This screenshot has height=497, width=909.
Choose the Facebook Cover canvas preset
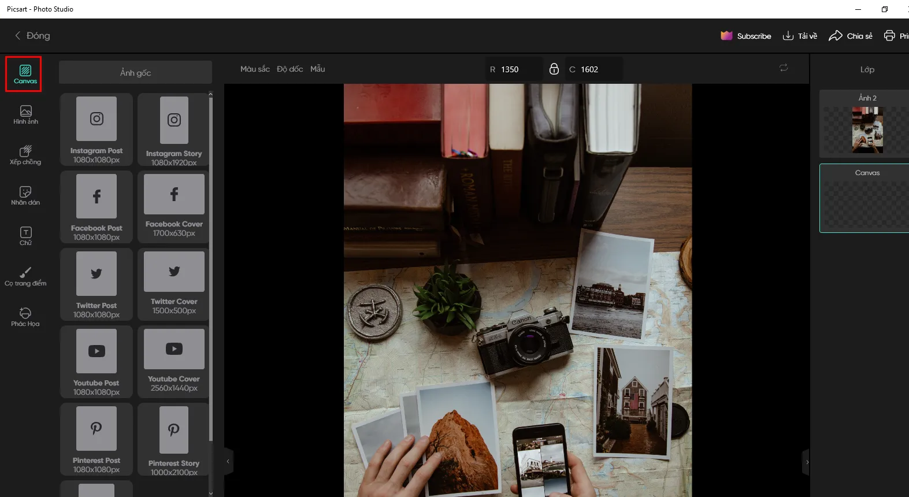[174, 207]
